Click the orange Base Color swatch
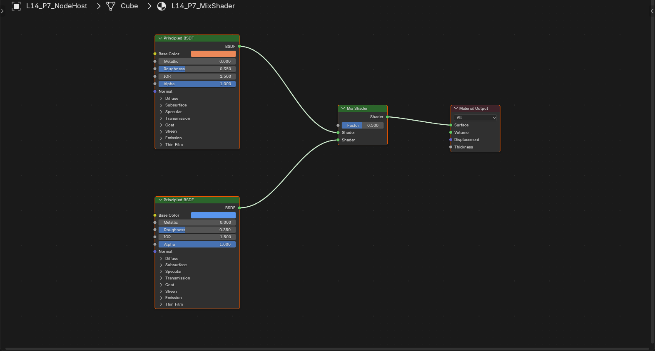Image resolution: width=655 pixels, height=351 pixels. [x=213, y=54]
